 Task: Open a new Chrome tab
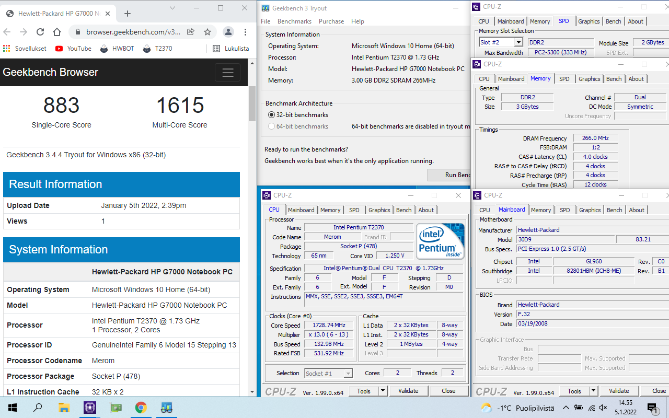pyautogui.click(x=128, y=14)
